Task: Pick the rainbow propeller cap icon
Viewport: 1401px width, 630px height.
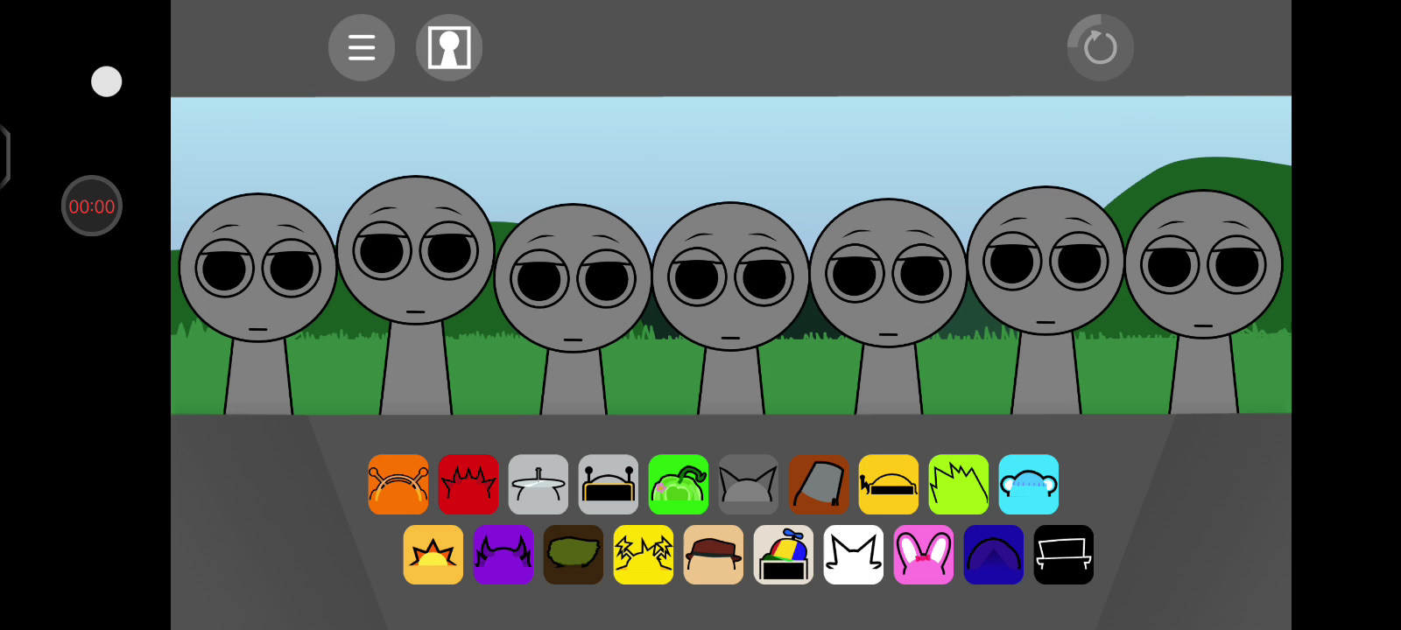Action: point(784,555)
